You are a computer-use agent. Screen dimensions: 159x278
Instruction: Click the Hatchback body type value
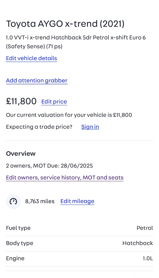click(138, 243)
